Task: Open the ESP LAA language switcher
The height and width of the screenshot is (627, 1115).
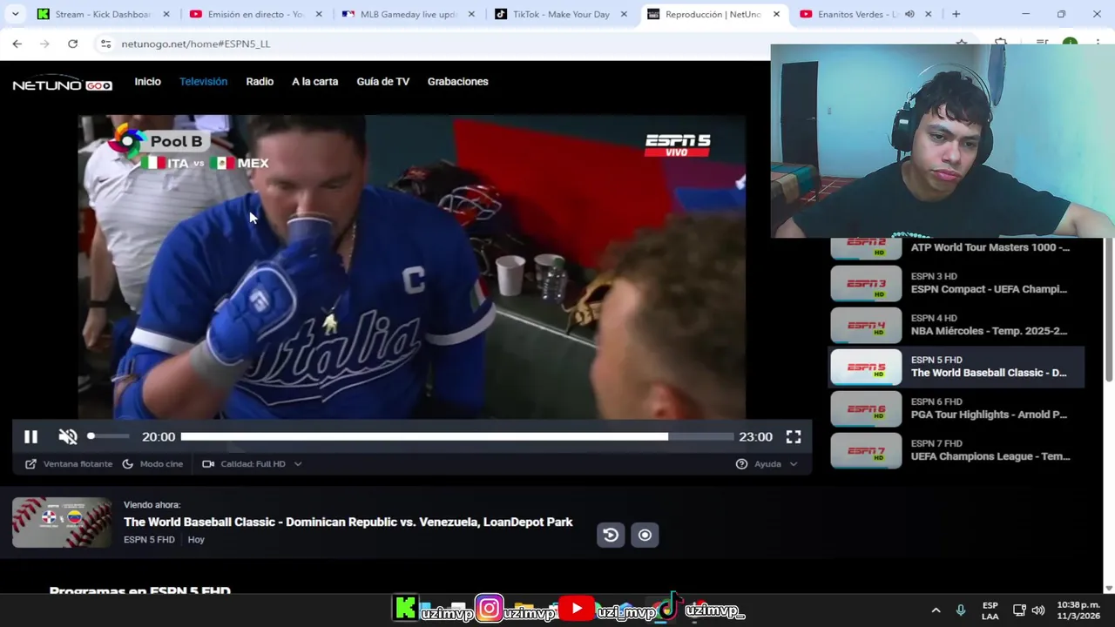Action: (x=990, y=610)
